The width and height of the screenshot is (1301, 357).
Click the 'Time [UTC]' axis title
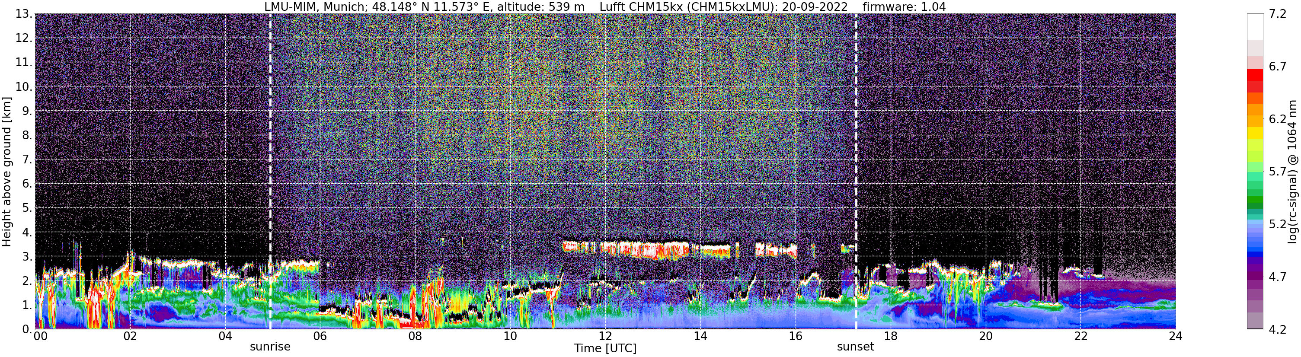click(605, 348)
